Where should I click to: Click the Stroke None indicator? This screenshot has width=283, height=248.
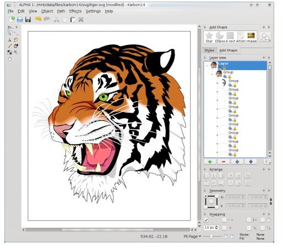260,235
